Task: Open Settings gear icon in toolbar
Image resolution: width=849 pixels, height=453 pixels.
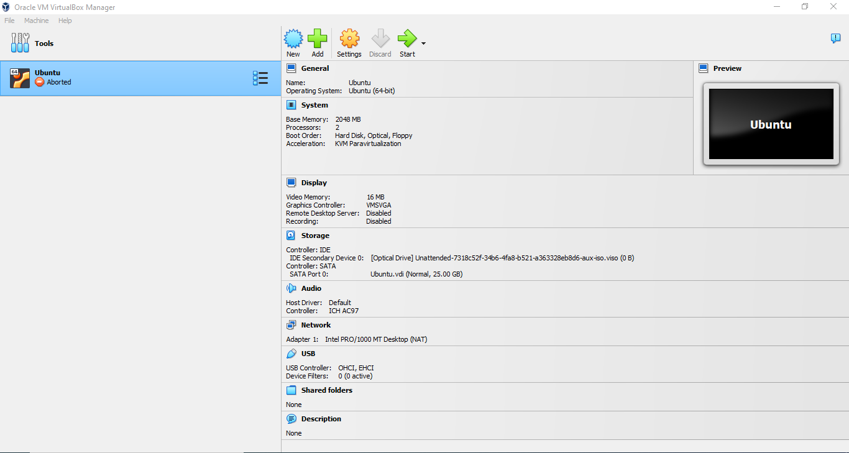Action: click(349, 39)
